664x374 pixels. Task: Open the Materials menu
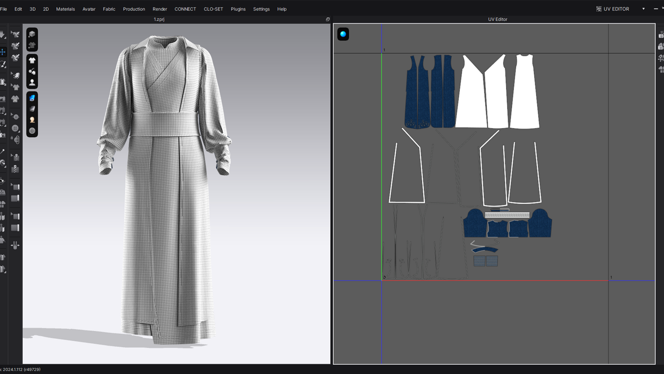click(66, 9)
